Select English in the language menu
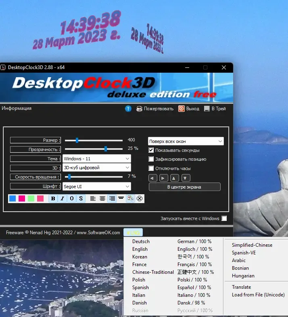The height and width of the screenshot is (317, 288). 140,249
